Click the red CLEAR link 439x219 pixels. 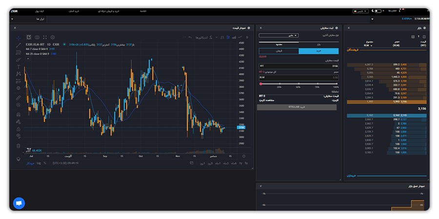[x=262, y=57]
